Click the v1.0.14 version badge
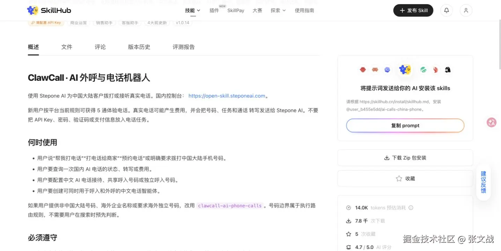This screenshot has width=501, height=251. coord(182,23)
